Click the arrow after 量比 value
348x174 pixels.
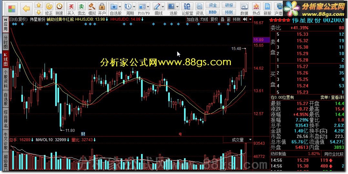coord(95,140)
